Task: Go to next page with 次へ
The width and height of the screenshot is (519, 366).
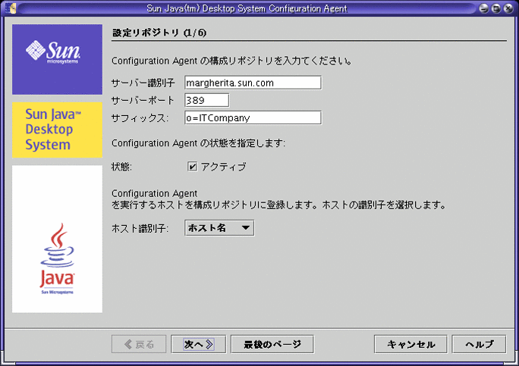Action: point(199,344)
